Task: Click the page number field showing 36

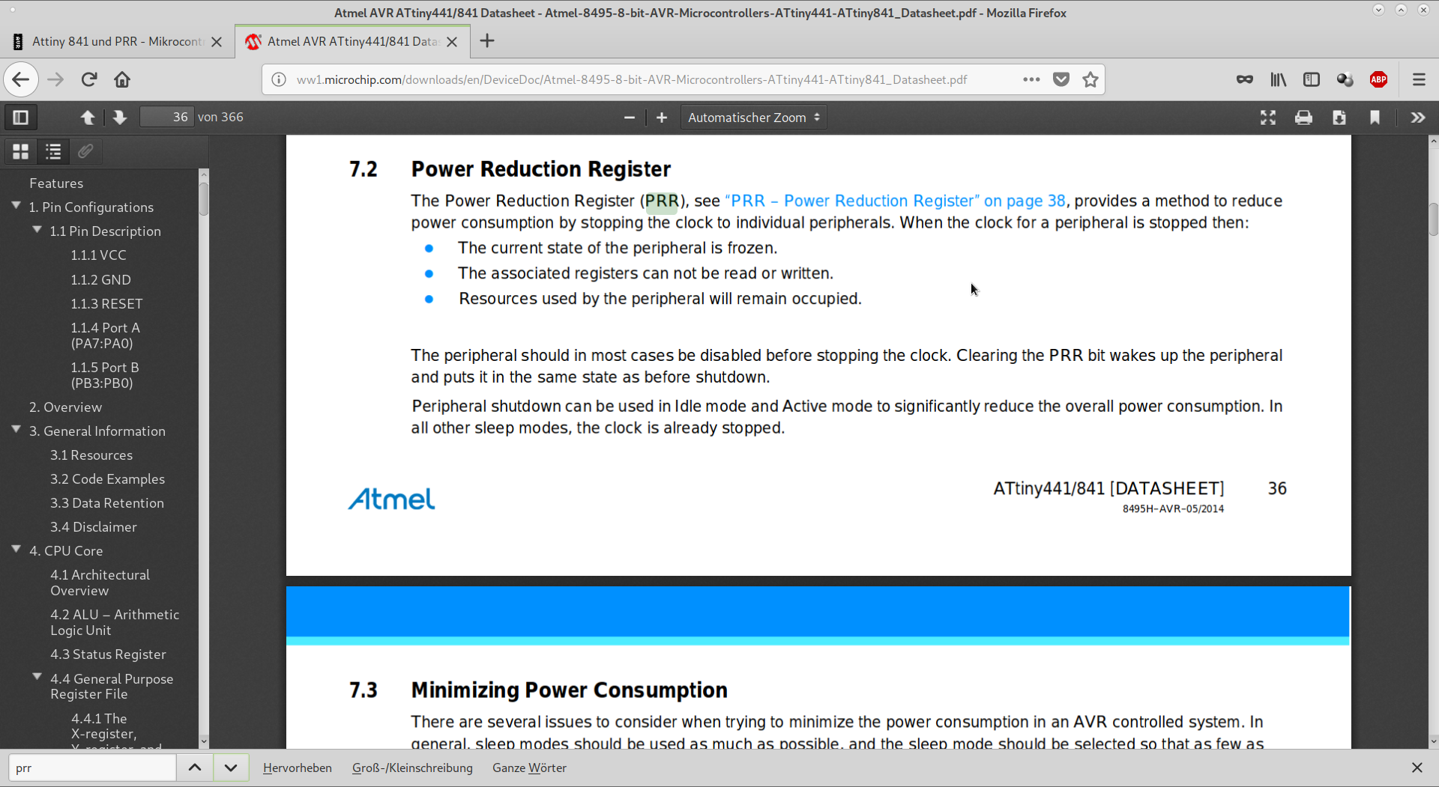Action: pyautogui.click(x=167, y=118)
